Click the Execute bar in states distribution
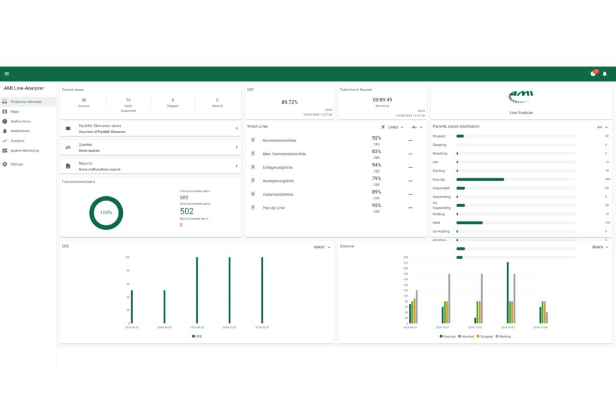The width and height of the screenshot is (616, 398). pos(480,179)
